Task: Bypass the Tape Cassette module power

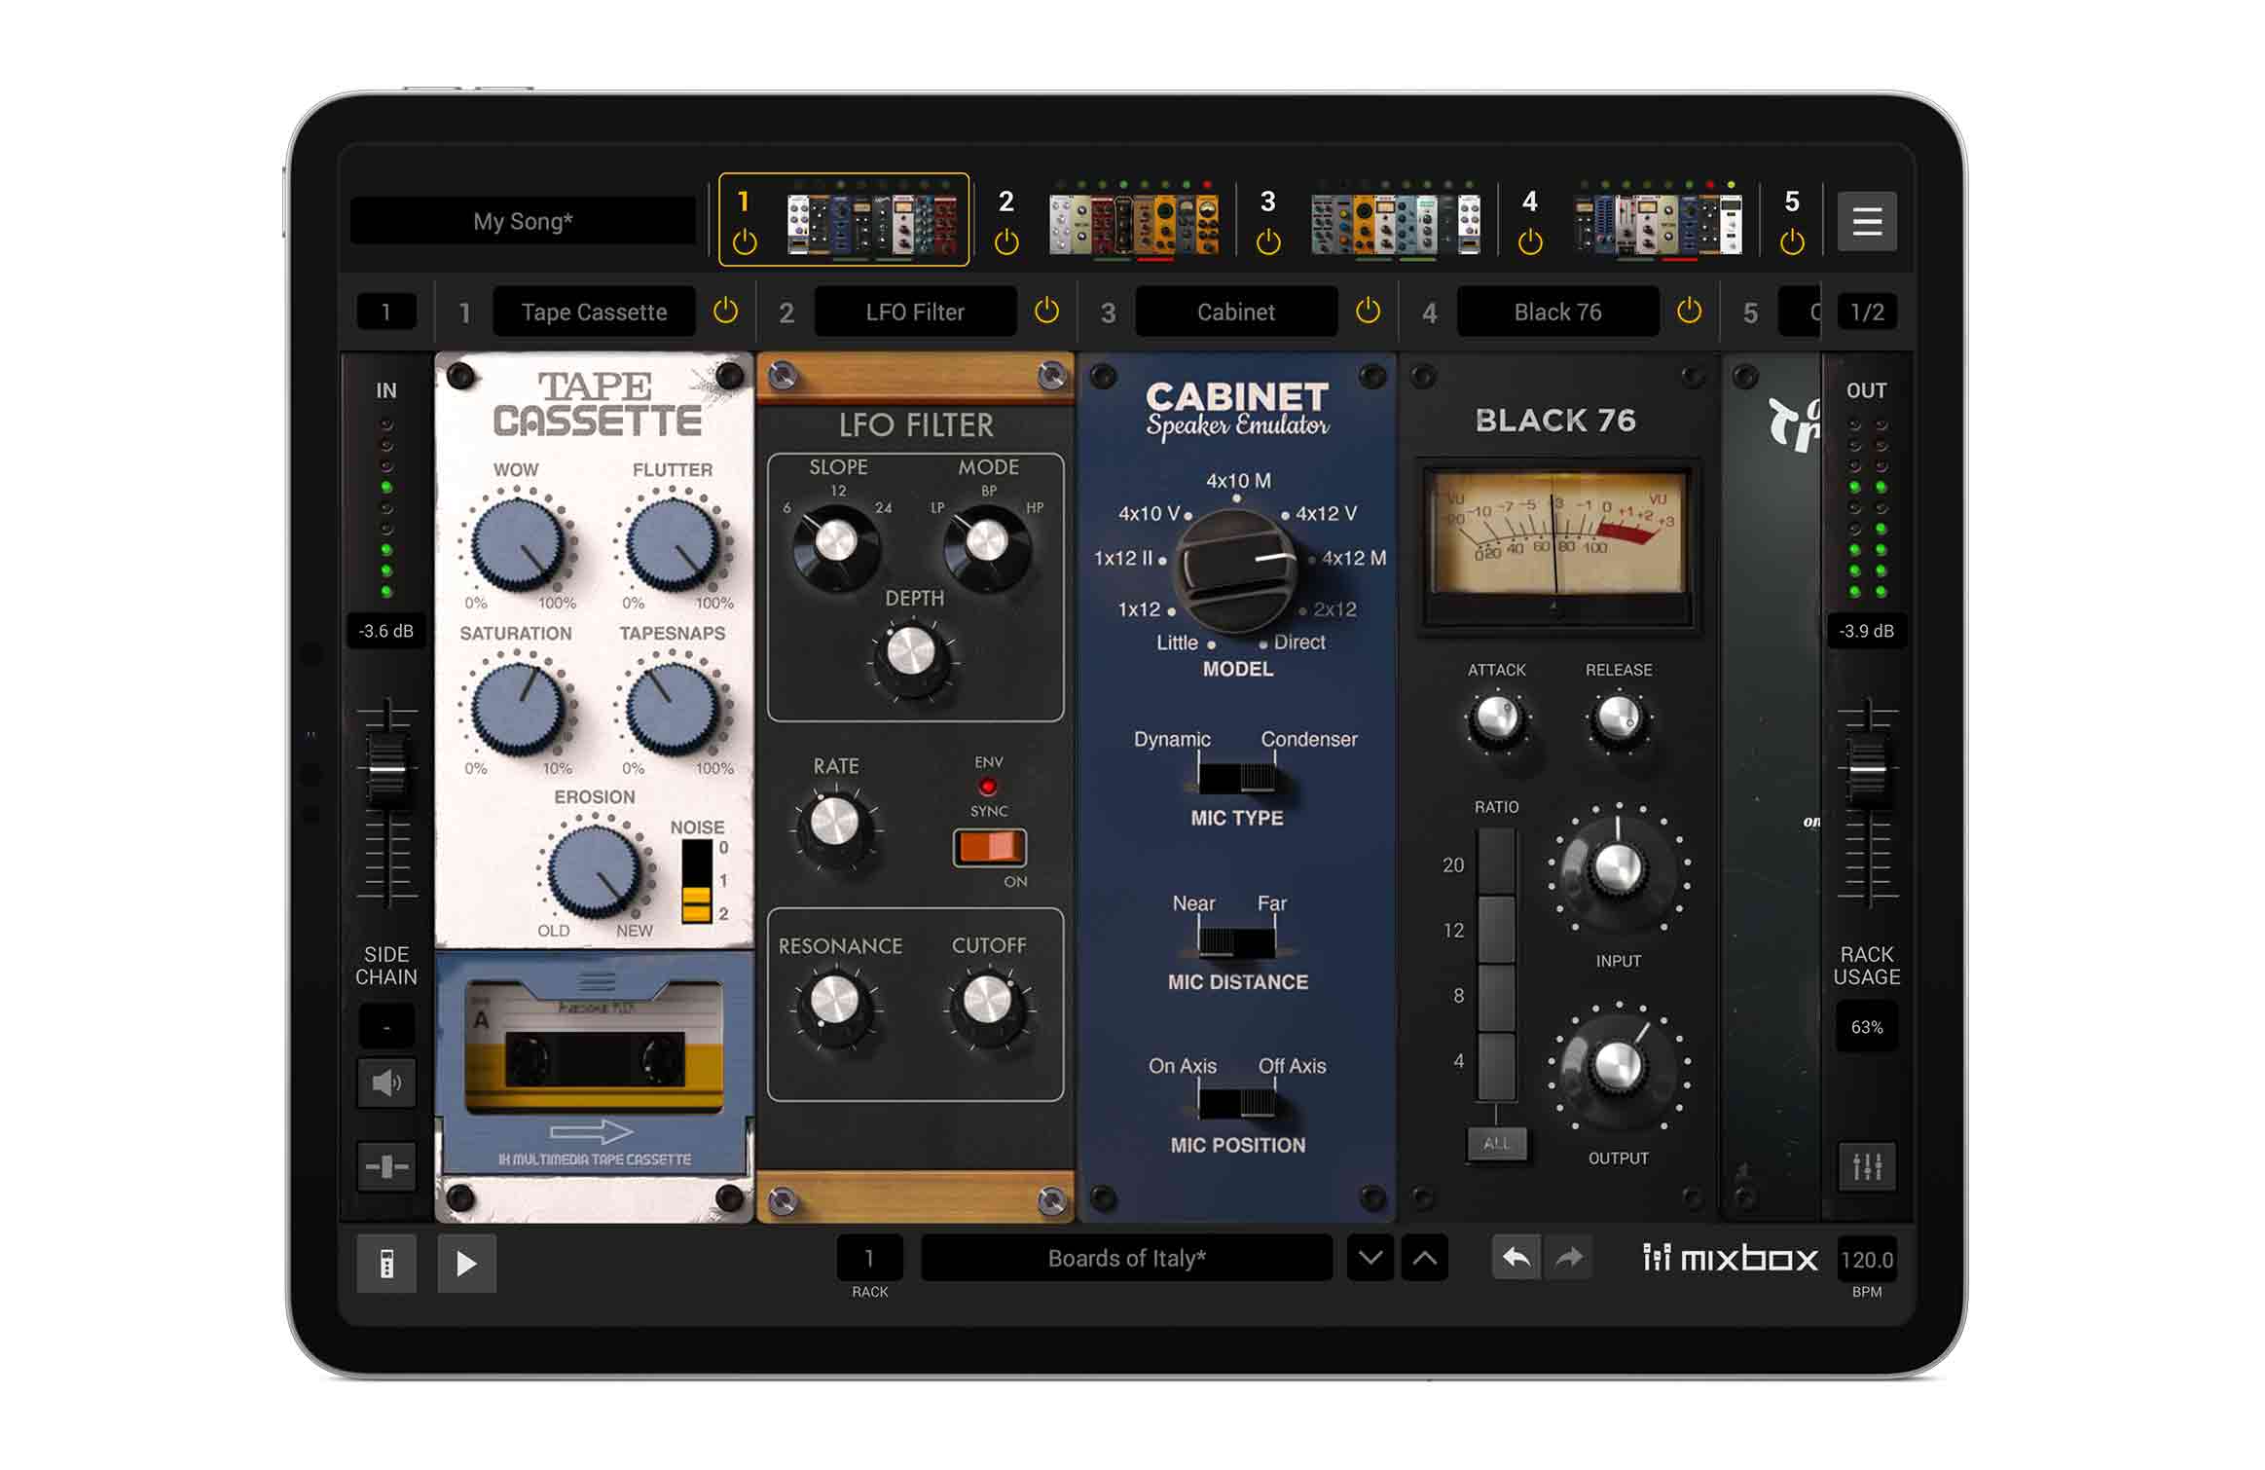Action: click(x=725, y=312)
